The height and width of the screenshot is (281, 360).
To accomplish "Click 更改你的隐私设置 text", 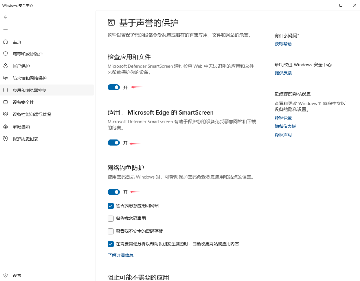I will tap(292, 93).
